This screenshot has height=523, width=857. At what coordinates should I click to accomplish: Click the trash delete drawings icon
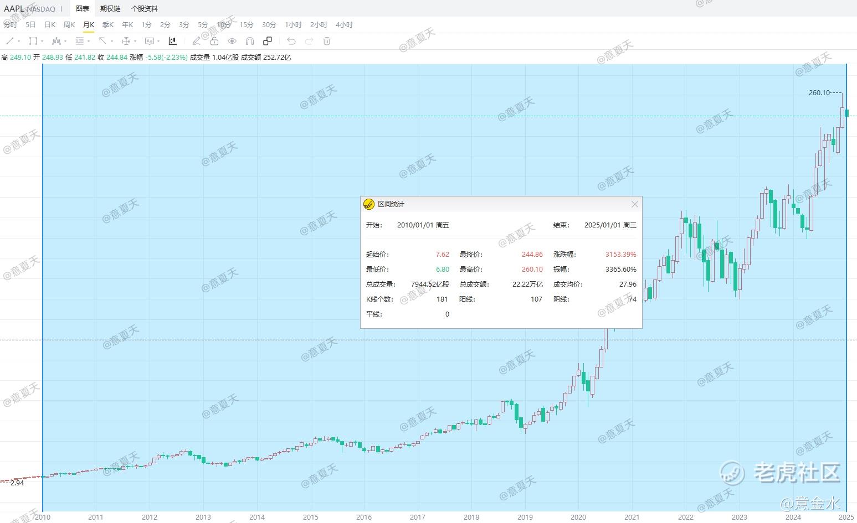pos(327,41)
